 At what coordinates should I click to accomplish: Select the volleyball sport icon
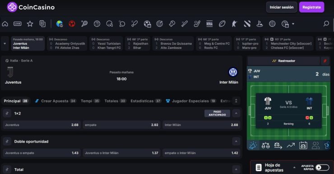(x=272, y=24)
